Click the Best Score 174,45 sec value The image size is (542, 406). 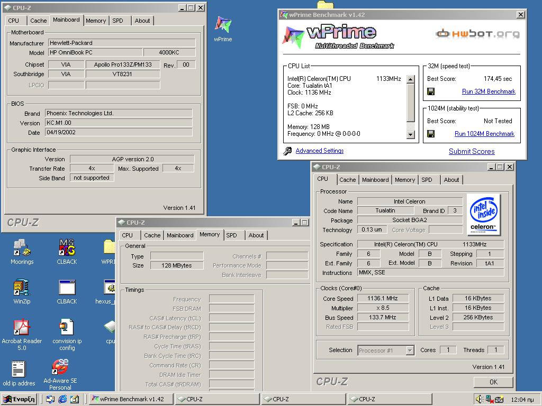[498, 79]
